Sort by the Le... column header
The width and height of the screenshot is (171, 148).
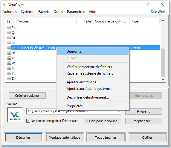point(10,21)
